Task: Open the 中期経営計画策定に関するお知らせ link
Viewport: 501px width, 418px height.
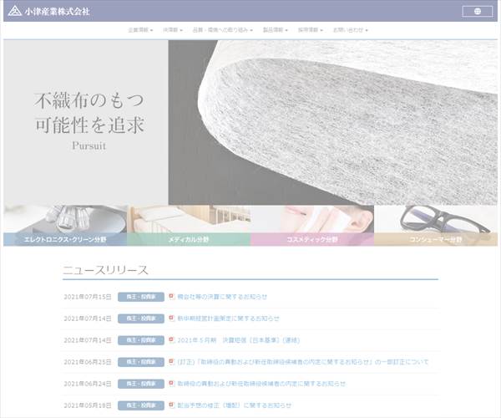Action: pos(228,319)
